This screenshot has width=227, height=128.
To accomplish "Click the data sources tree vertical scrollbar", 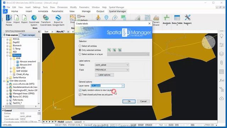I will point(39,71).
